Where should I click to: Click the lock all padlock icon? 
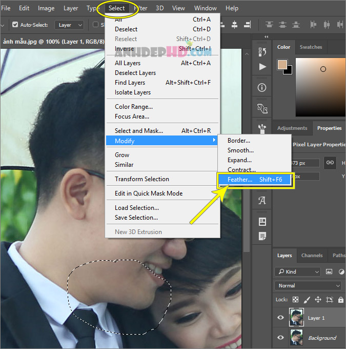pyautogui.click(x=341, y=300)
